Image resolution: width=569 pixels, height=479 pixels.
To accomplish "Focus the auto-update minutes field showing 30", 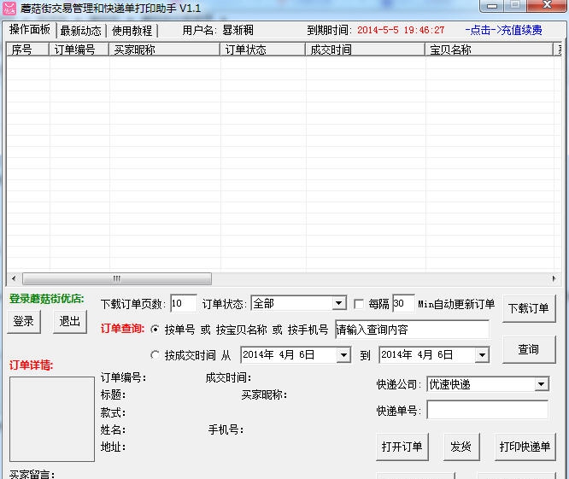I will click(403, 303).
